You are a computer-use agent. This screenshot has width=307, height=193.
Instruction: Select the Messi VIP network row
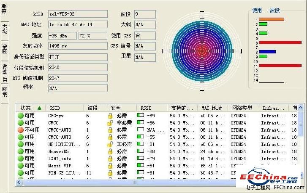point(157,166)
